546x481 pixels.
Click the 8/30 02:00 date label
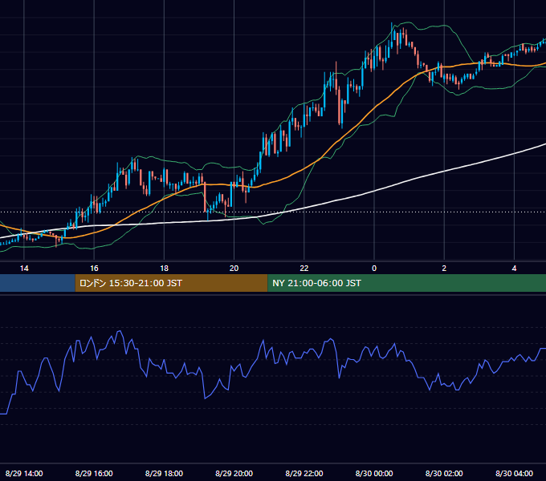(444, 473)
